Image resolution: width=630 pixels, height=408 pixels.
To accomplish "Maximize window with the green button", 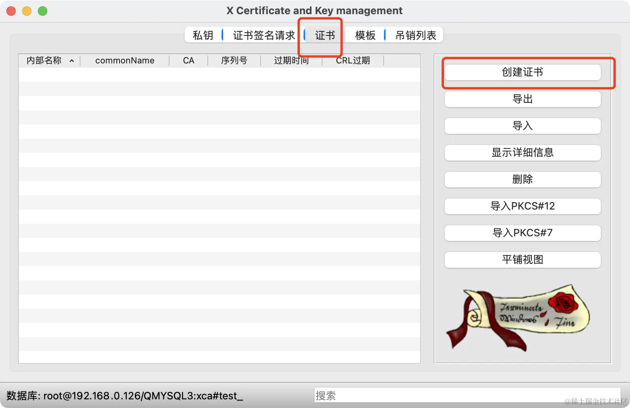I will [x=43, y=11].
